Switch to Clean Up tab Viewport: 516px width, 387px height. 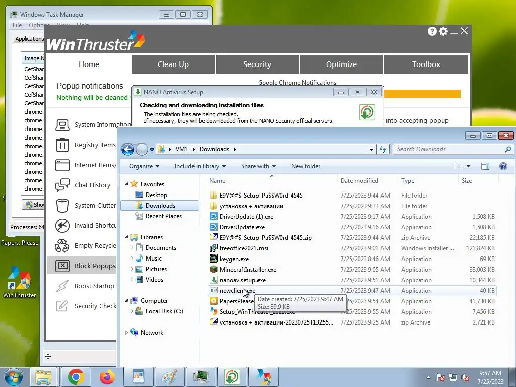[173, 64]
